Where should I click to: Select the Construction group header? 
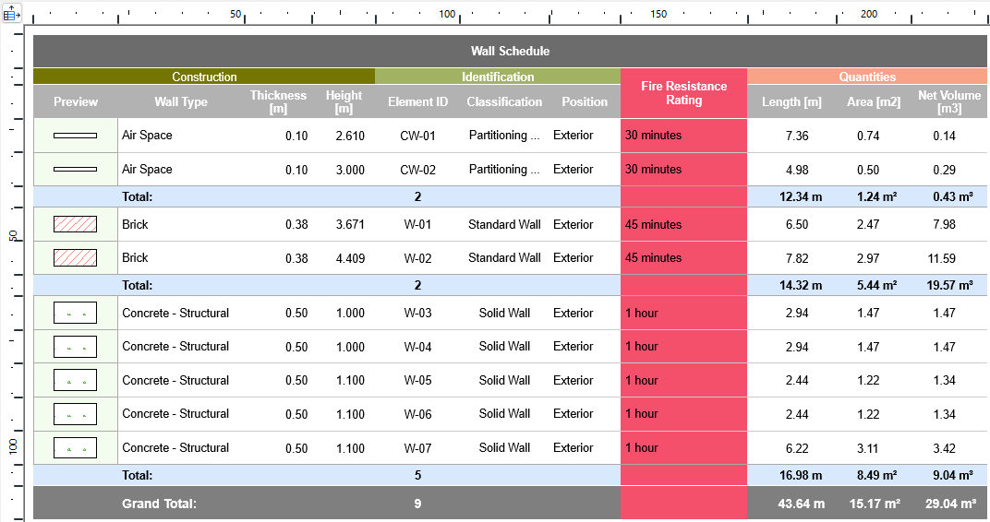pos(204,77)
